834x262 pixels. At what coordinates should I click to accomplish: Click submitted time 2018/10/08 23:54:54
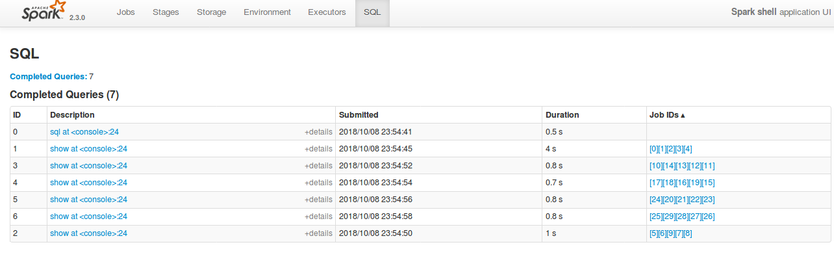pos(375,183)
